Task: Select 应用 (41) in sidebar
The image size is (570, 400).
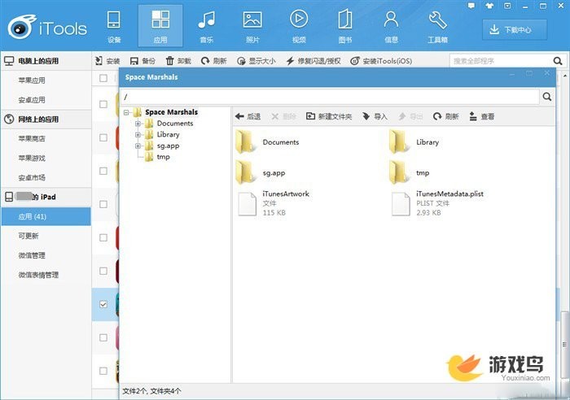Action: [46, 217]
